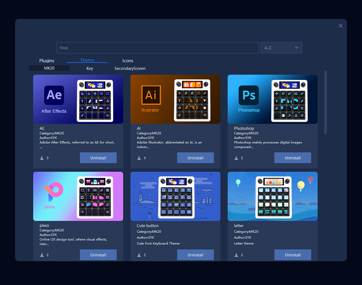
Task: Uninstall the letter theme
Action: 293,255
